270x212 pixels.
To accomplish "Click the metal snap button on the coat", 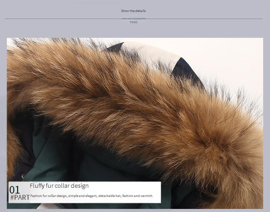I will [x=24, y=176].
